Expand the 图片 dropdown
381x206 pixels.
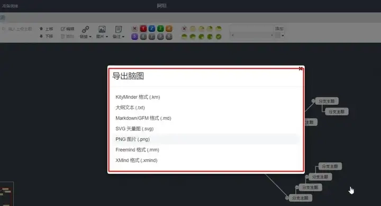click(107, 37)
